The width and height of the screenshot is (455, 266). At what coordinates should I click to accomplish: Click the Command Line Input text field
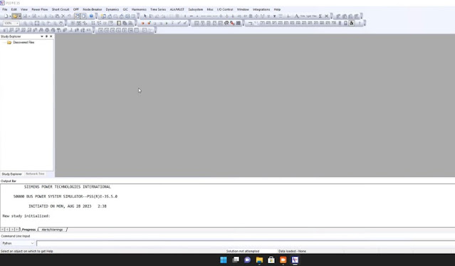[x=246, y=243]
